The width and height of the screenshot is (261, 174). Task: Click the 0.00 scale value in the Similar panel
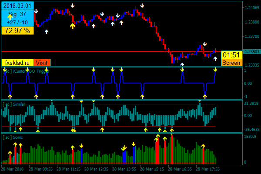coord(248,115)
